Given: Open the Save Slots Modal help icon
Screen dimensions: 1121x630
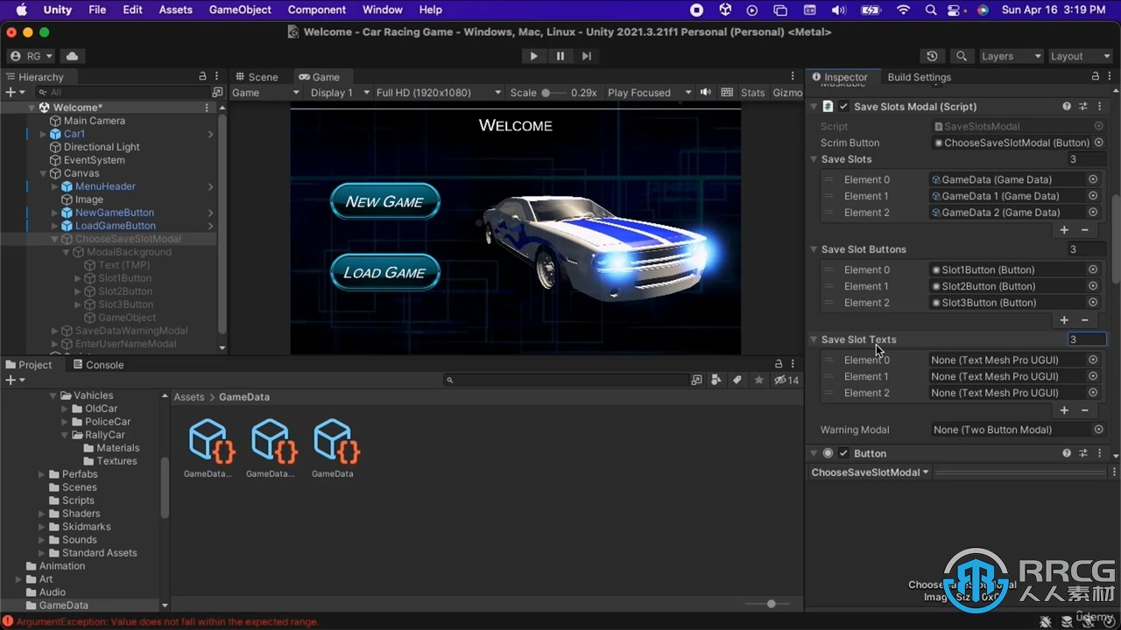Looking at the screenshot, I should pos(1067,107).
